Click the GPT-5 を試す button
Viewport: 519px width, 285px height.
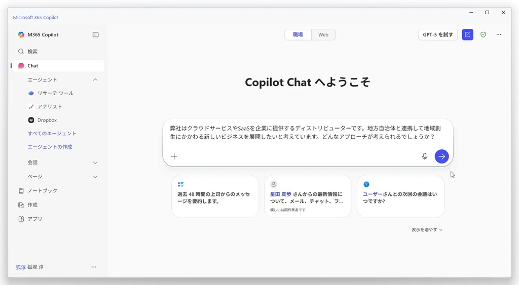tap(438, 35)
